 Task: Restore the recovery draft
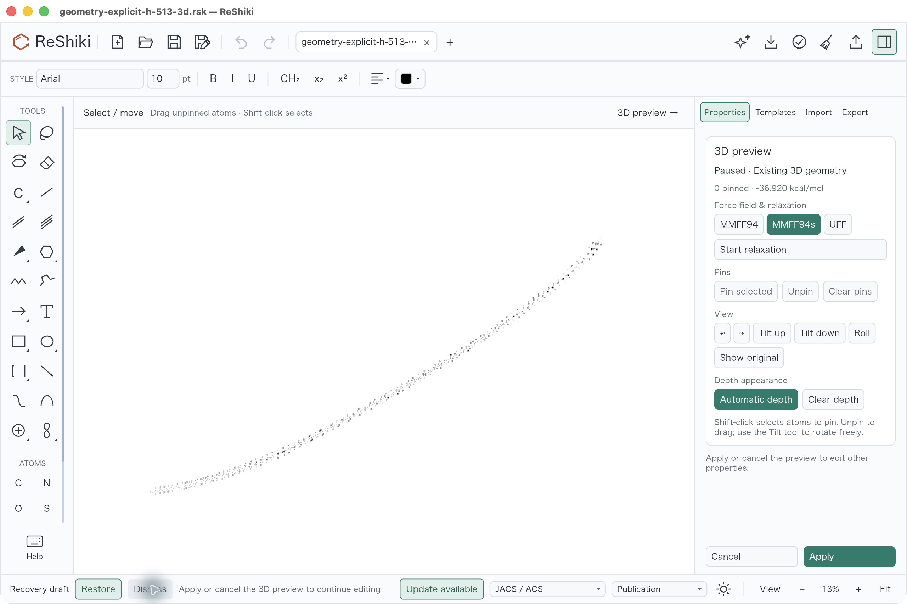[98, 589]
